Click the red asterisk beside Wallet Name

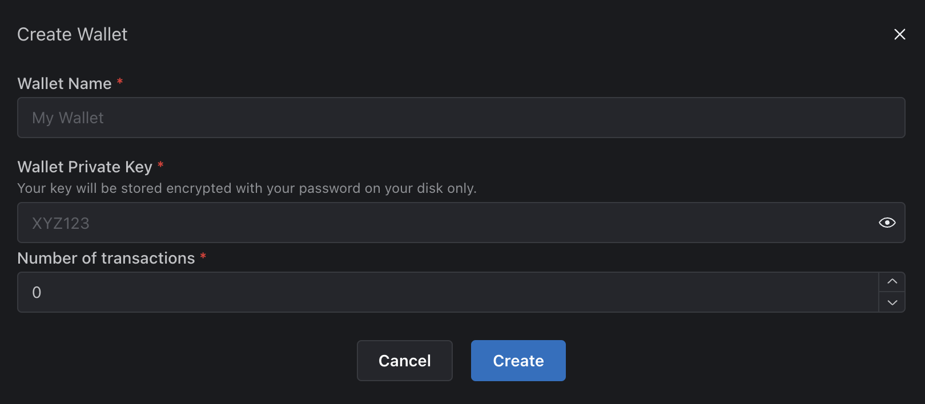click(x=120, y=82)
